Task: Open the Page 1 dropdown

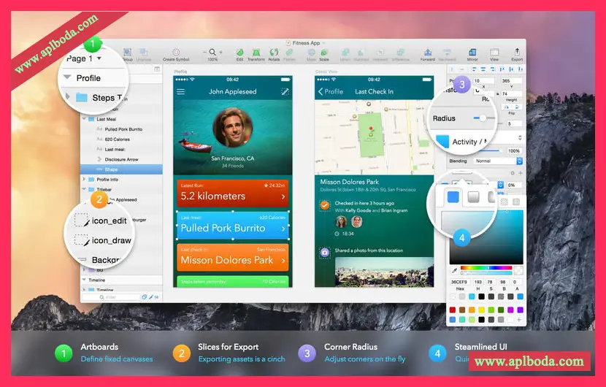Action: click(83, 58)
